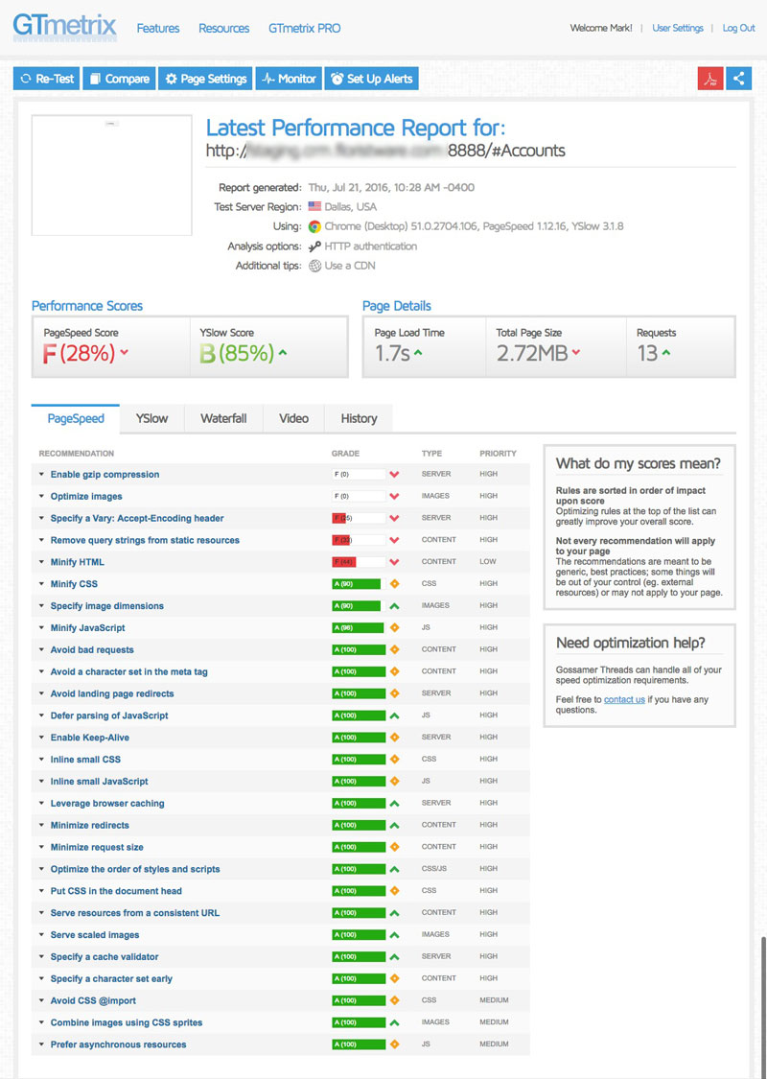The image size is (767, 1079).
Task: Open the History tab
Action: coord(359,419)
